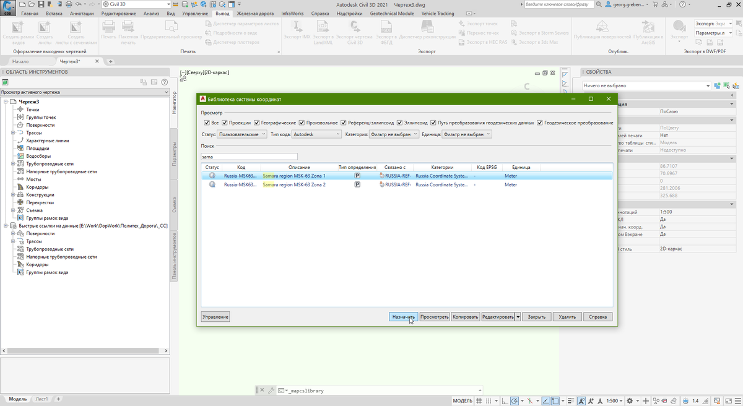
Task: Open the Тип кода dropdown (Autodesk)
Action: coord(316,134)
